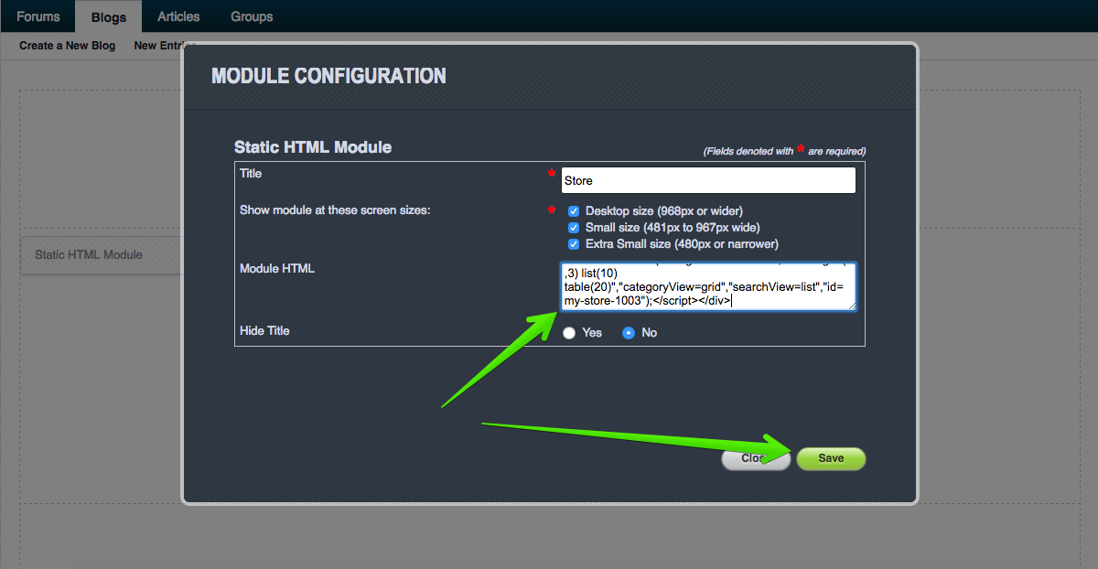Open the Forums tab

point(38,16)
